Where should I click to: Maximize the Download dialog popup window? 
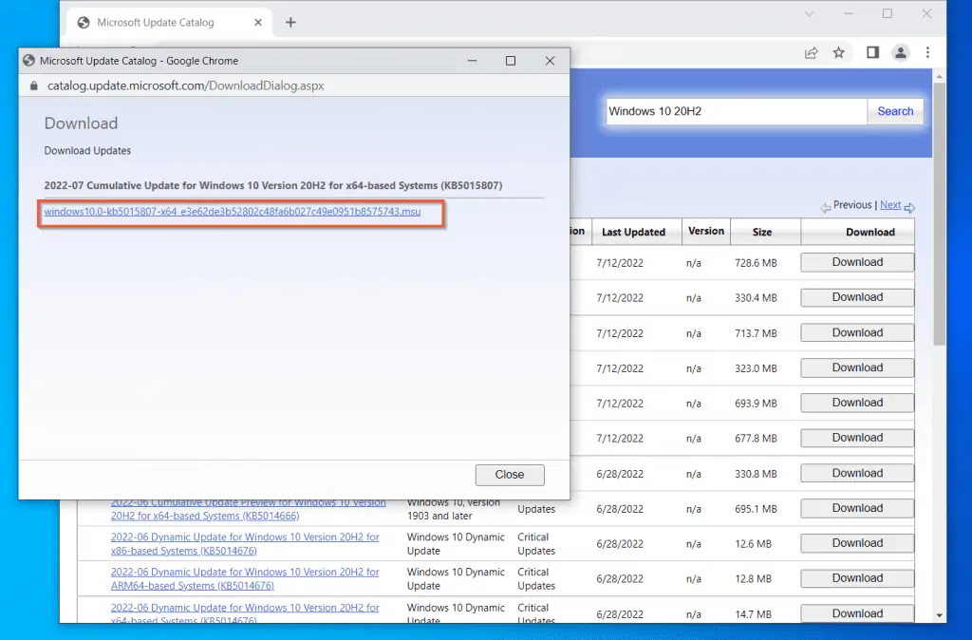click(510, 61)
